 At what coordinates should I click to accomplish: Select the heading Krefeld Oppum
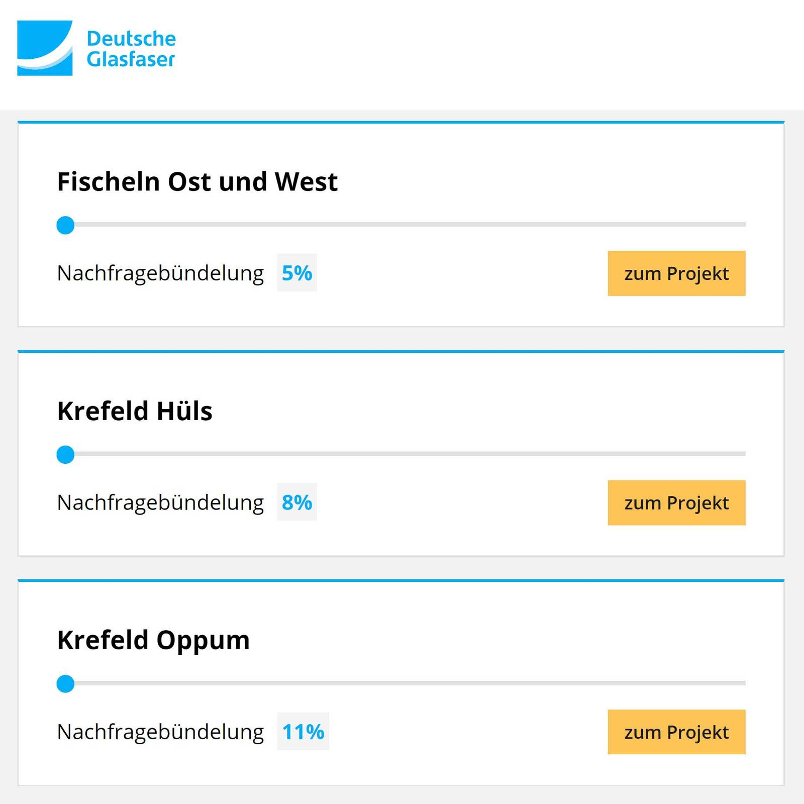pos(153,639)
